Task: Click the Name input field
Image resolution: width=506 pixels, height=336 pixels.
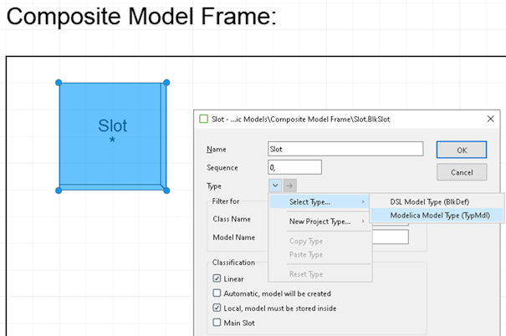Action: point(345,149)
